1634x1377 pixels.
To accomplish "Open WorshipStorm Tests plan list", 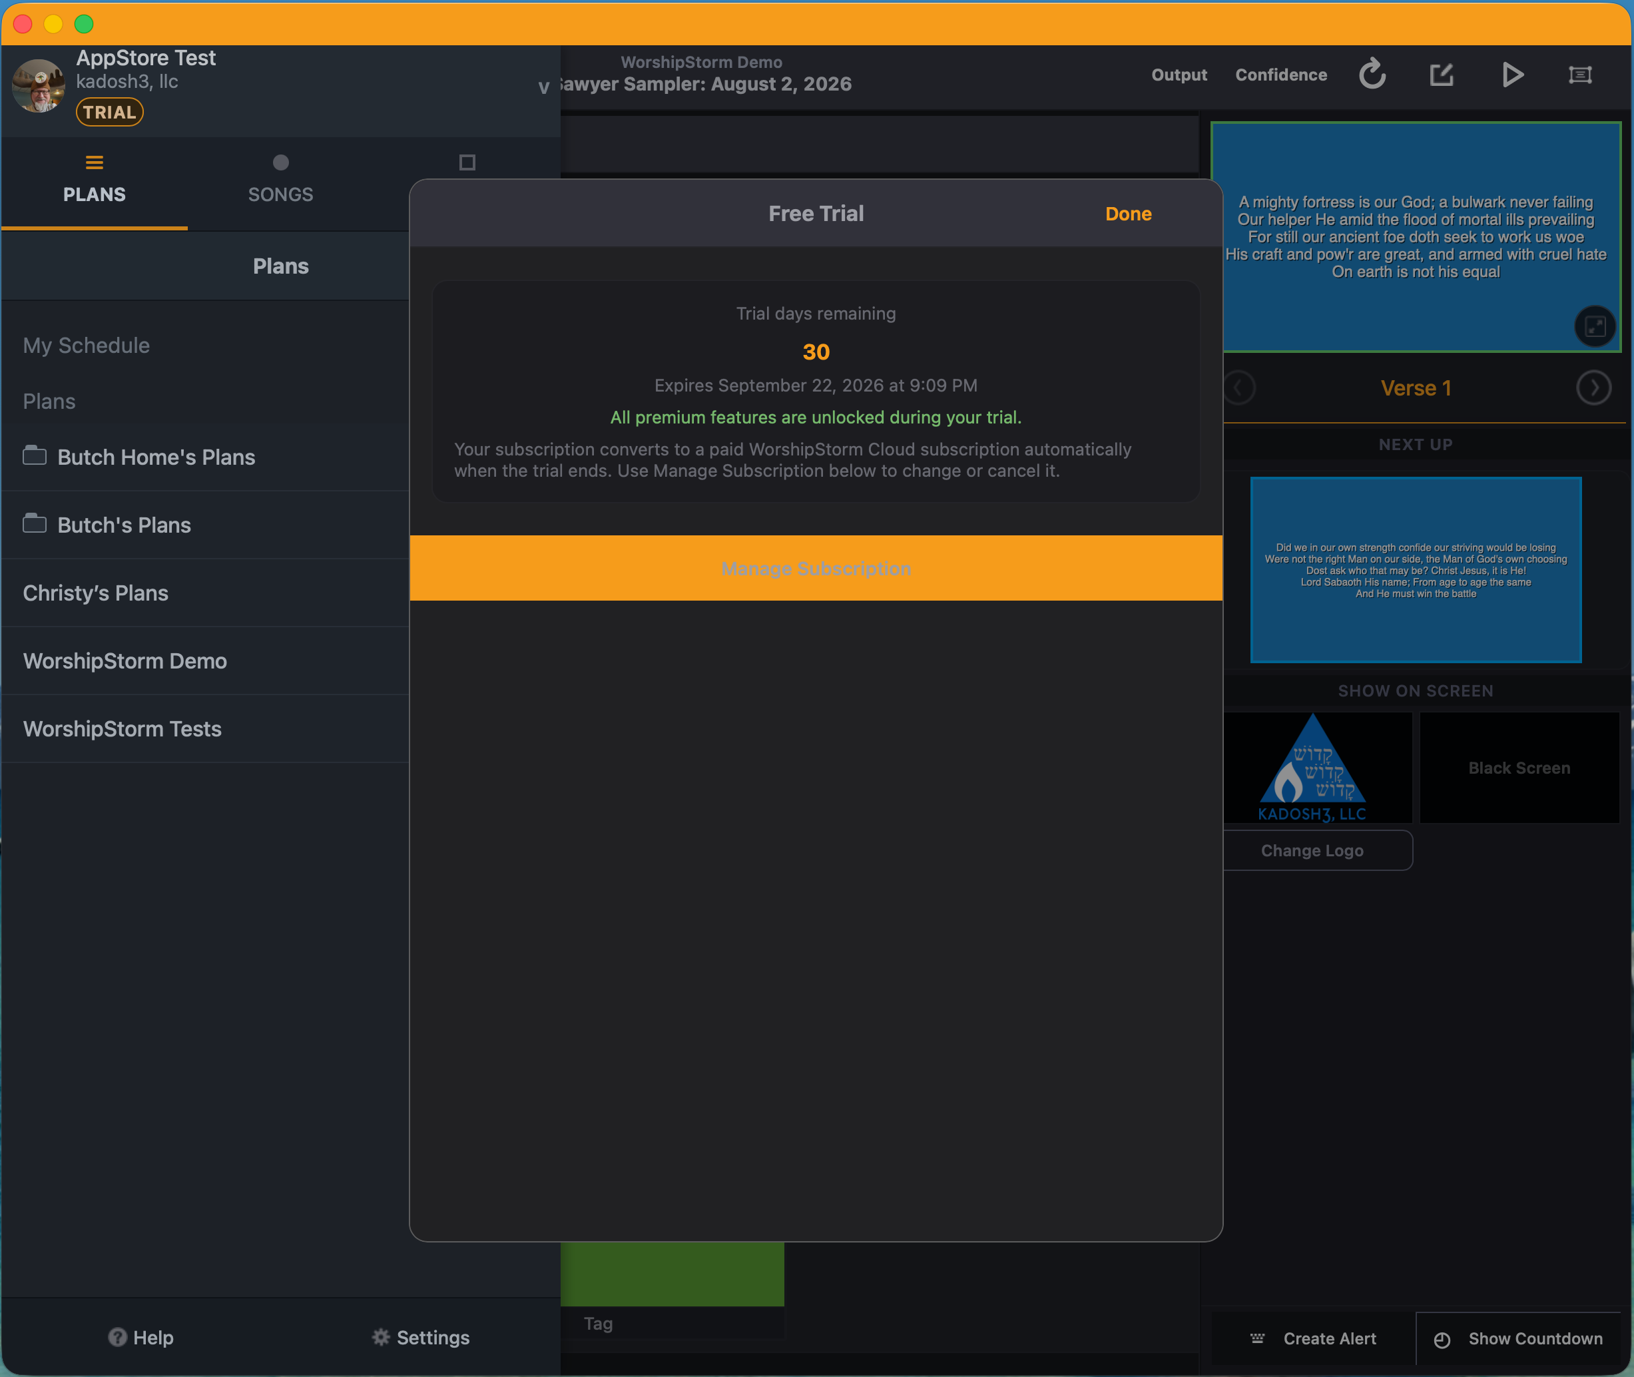I will pyautogui.click(x=205, y=728).
